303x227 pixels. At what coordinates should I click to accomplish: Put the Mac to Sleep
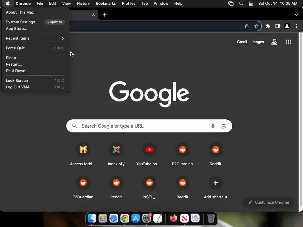[x=35, y=58]
